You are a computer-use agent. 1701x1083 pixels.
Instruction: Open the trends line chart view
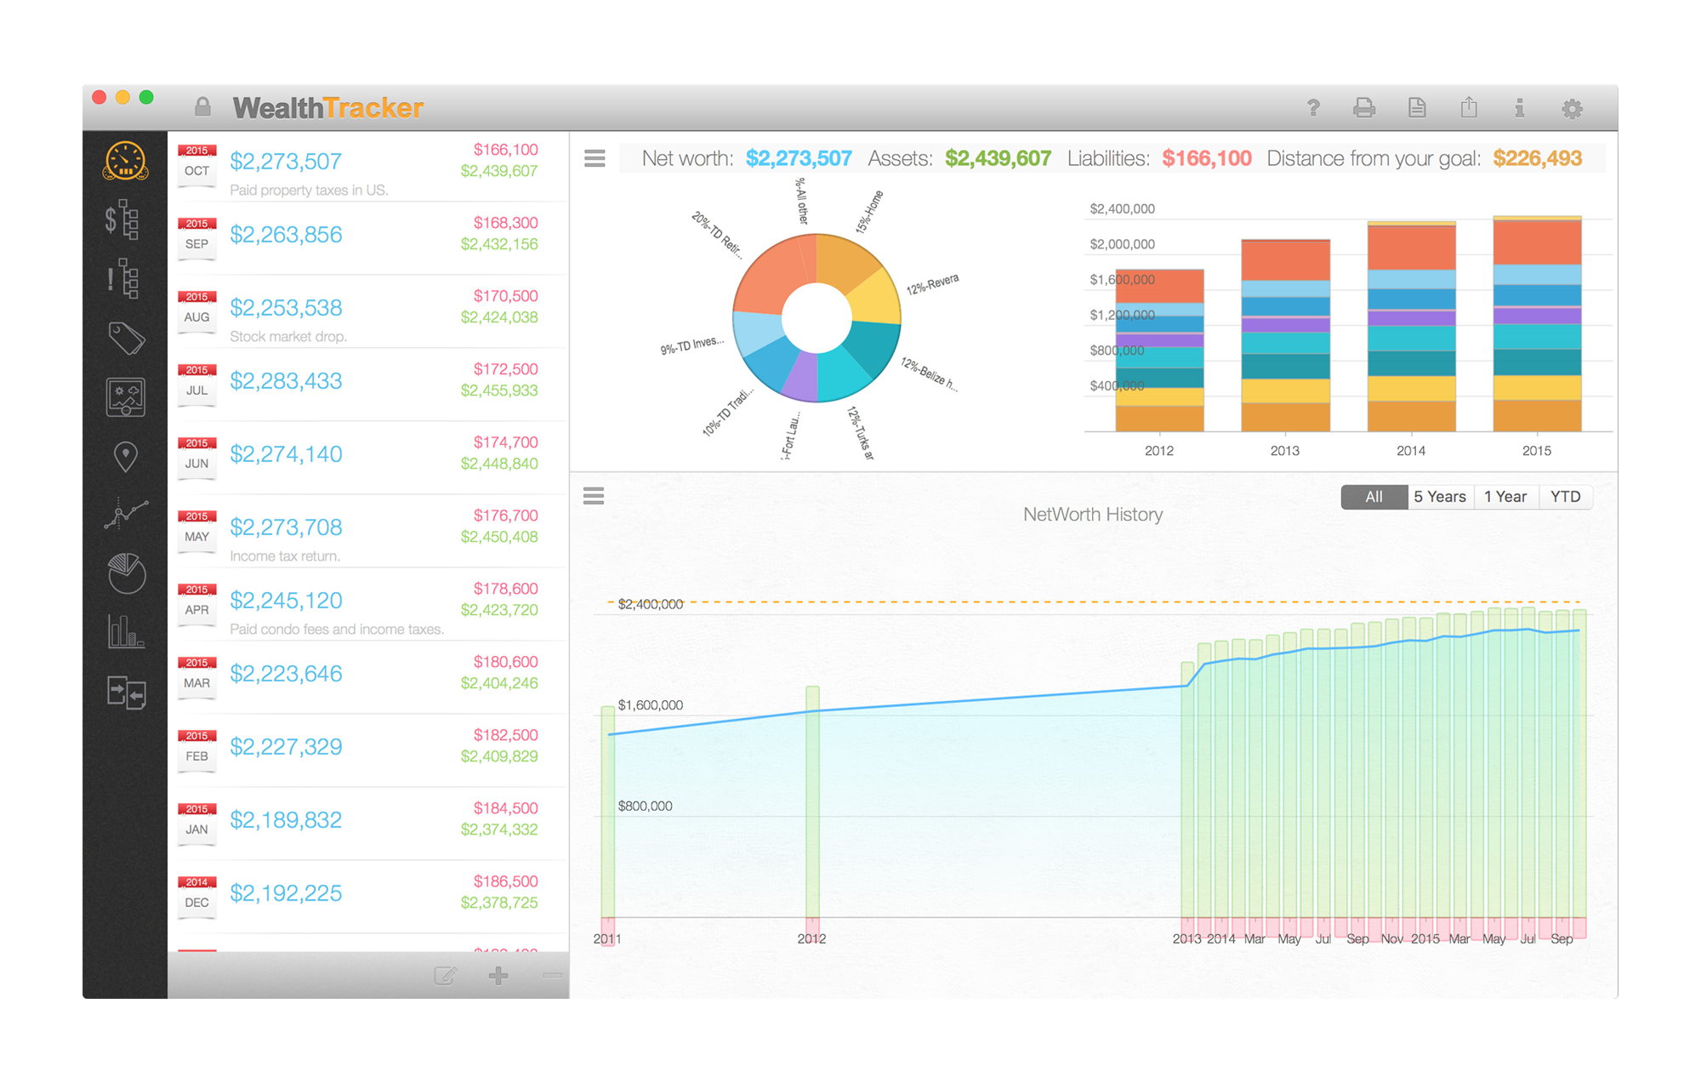[124, 516]
